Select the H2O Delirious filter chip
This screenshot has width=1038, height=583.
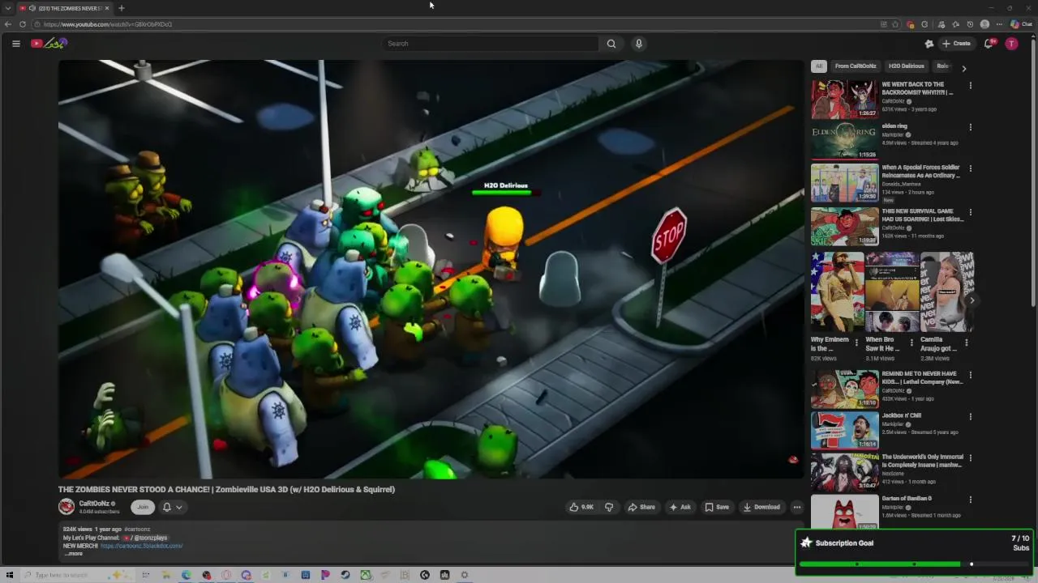[906, 66]
